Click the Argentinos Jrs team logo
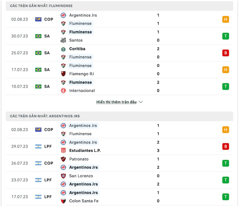240x212 pixels. tap(63, 15)
